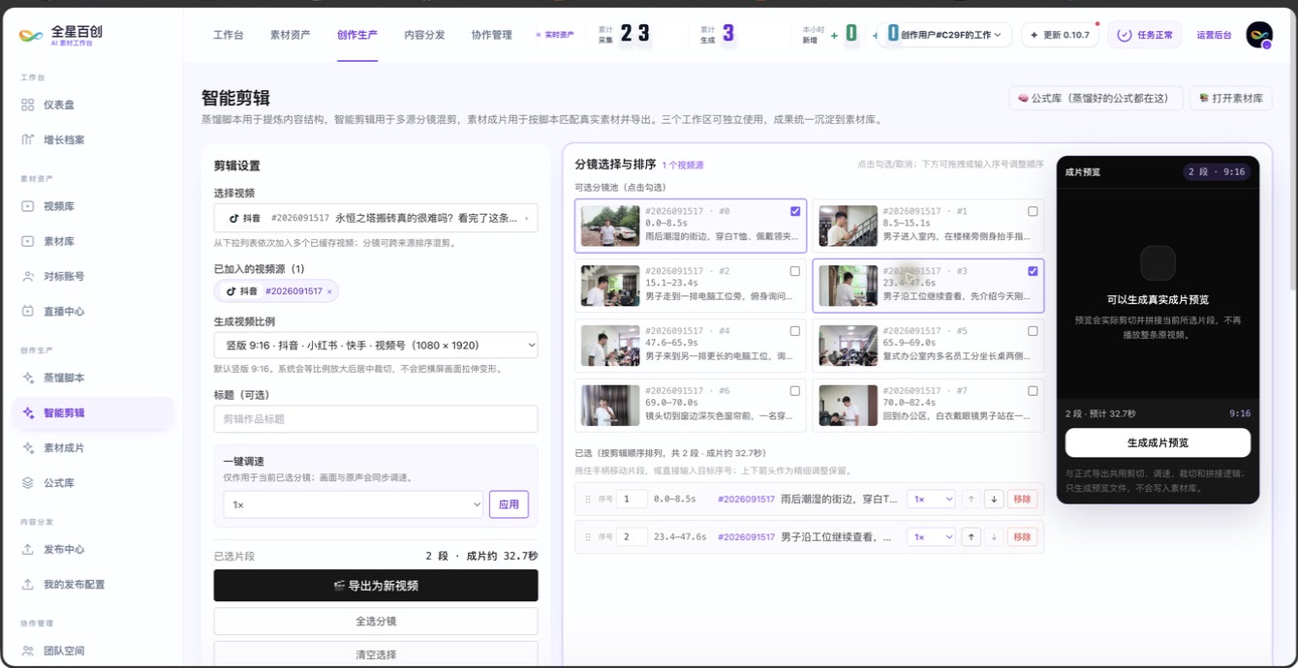The height and width of the screenshot is (668, 1298).
Task: Open the 发布中心 upload icon
Action: point(27,549)
